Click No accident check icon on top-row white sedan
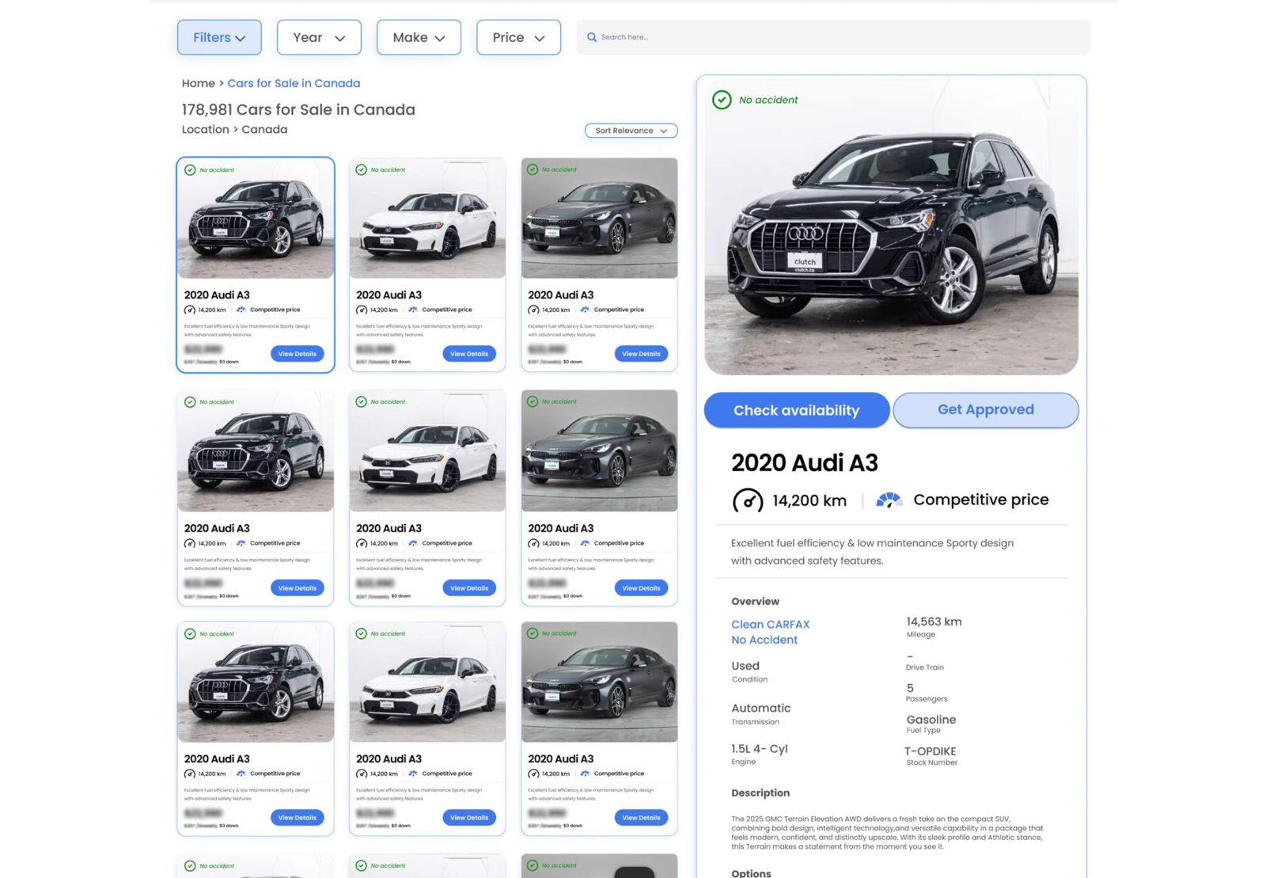This screenshot has height=878, width=1266. (x=362, y=169)
